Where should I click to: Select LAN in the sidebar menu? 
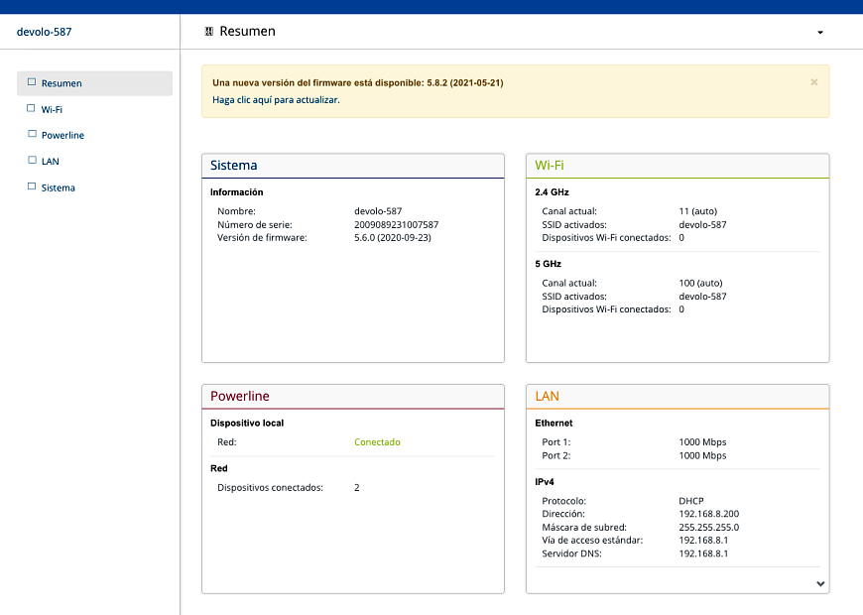(x=50, y=162)
